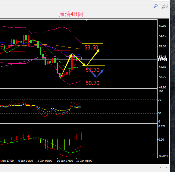Click the RSI 70 level label

[160, 100]
